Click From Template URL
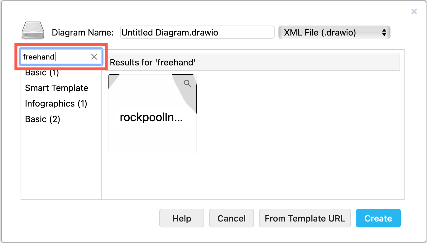 tap(305, 218)
